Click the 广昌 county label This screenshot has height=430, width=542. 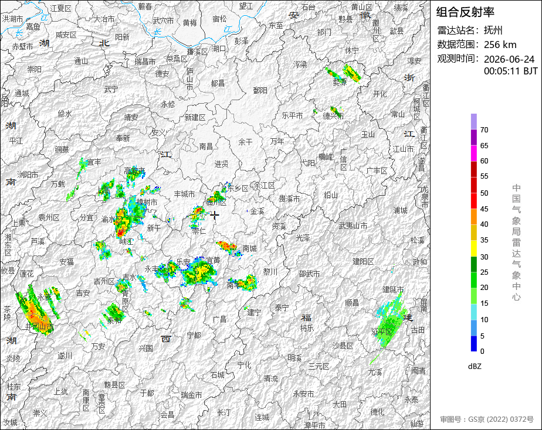[220, 319]
